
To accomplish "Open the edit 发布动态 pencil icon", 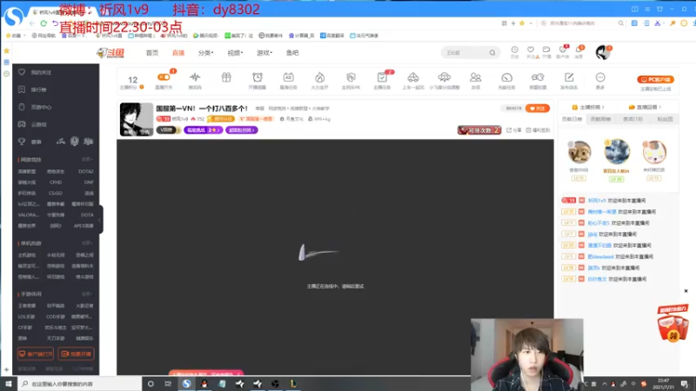I will click(x=569, y=77).
